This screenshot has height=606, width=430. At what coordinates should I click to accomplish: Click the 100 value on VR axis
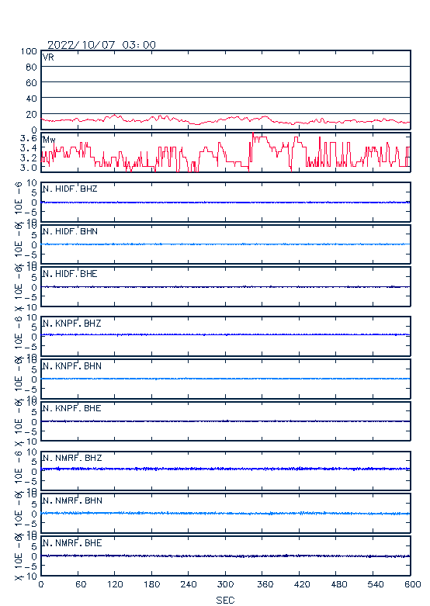(x=29, y=51)
